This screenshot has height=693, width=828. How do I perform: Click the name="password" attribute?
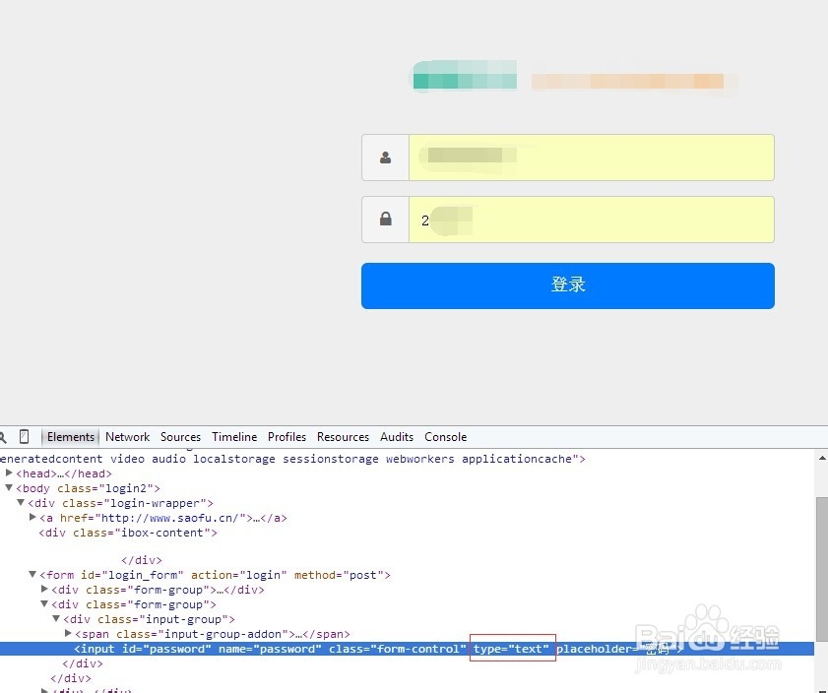click(x=270, y=649)
